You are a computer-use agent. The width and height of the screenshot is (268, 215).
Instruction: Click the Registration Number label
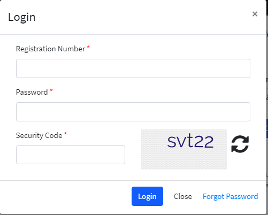click(50, 49)
